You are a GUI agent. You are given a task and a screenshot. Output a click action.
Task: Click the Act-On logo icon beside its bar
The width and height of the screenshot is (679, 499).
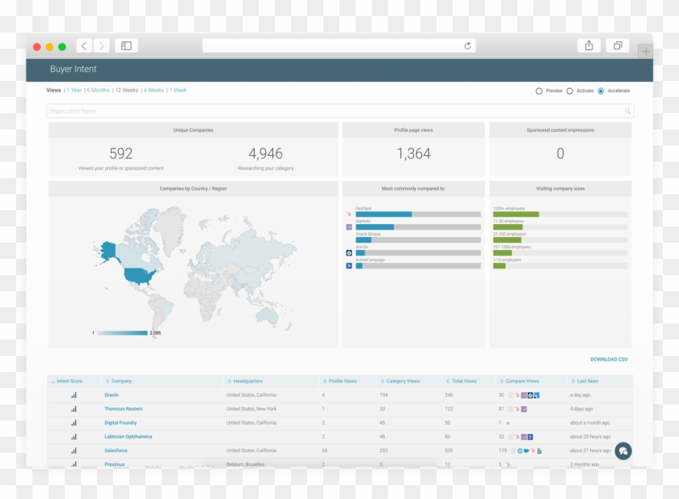[x=348, y=252]
